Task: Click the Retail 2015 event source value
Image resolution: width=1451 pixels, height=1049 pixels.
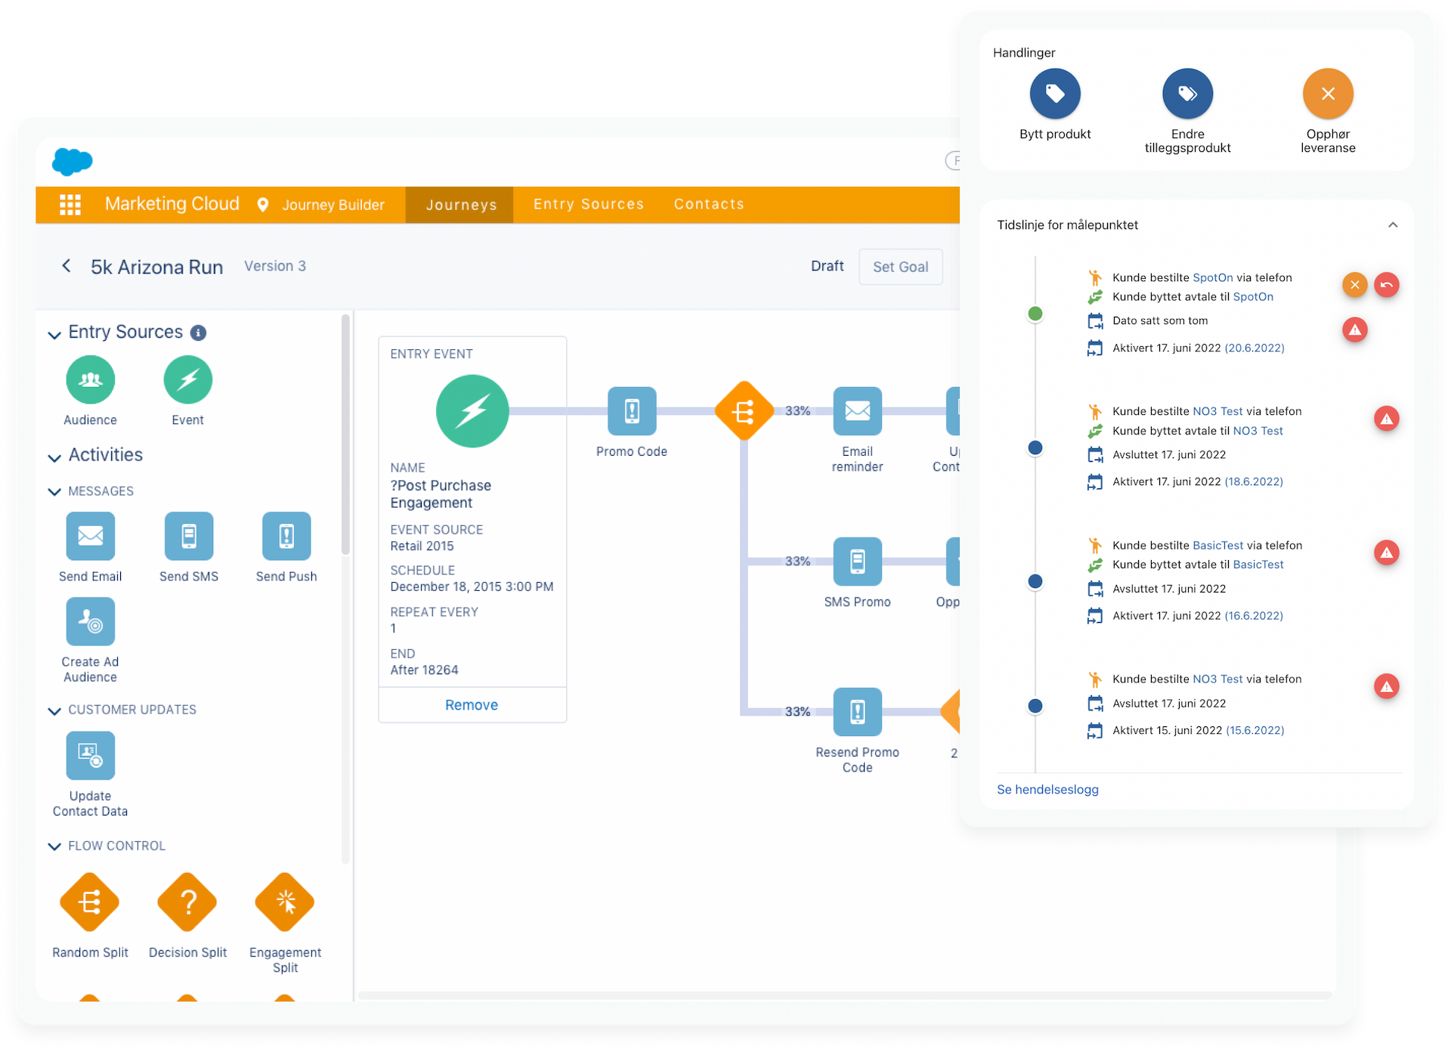Action: (422, 546)
